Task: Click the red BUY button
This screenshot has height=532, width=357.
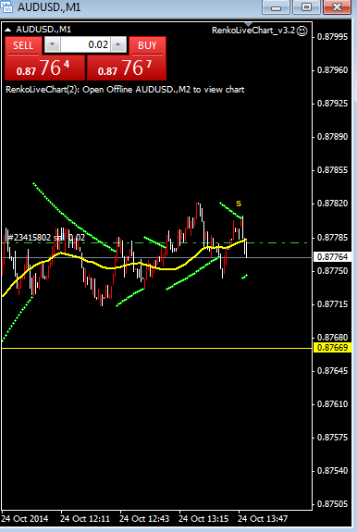Action: [x=147, y=45]
